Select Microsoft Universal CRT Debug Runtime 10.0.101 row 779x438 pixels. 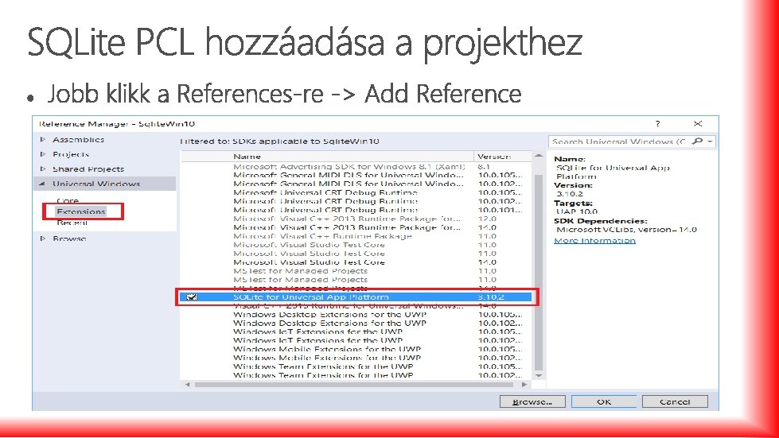click(x=356, y=211)
